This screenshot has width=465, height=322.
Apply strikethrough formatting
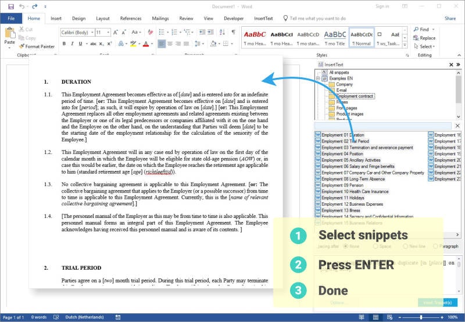click(93, 44)
